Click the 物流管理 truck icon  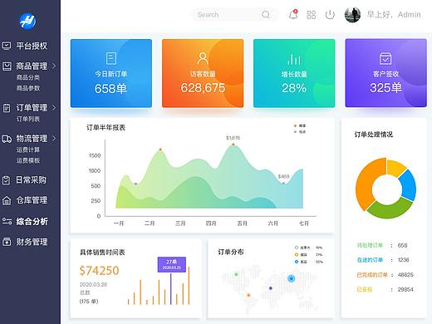(x=7, y=139)
